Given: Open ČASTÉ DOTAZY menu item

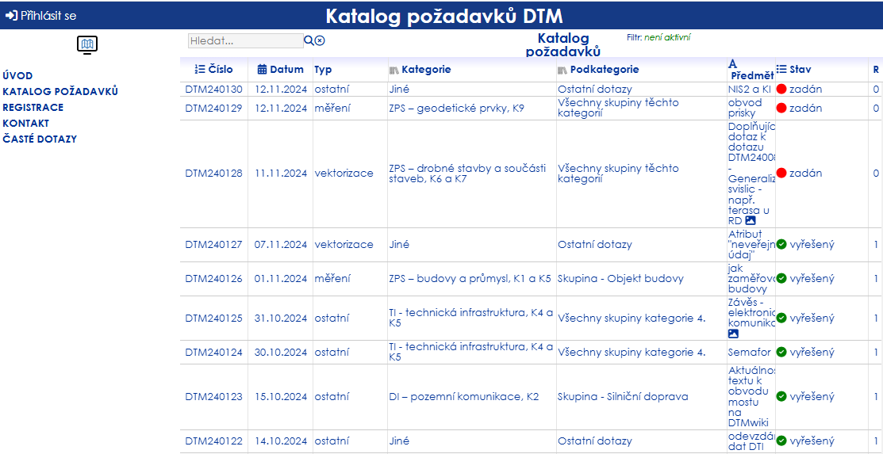Looking at the screenshot, I should [40, 139].
